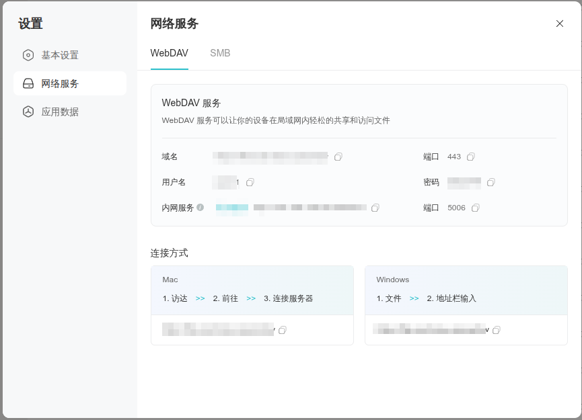Copy the domain name (域名) value

[x=338, y=157]
